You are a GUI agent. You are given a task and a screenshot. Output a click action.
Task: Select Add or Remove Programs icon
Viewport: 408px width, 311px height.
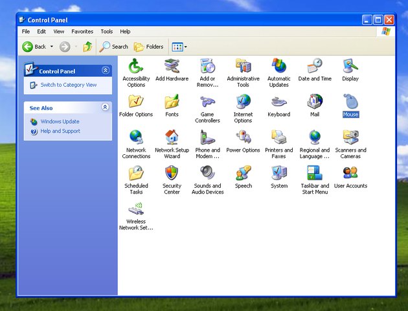[207, 66]
